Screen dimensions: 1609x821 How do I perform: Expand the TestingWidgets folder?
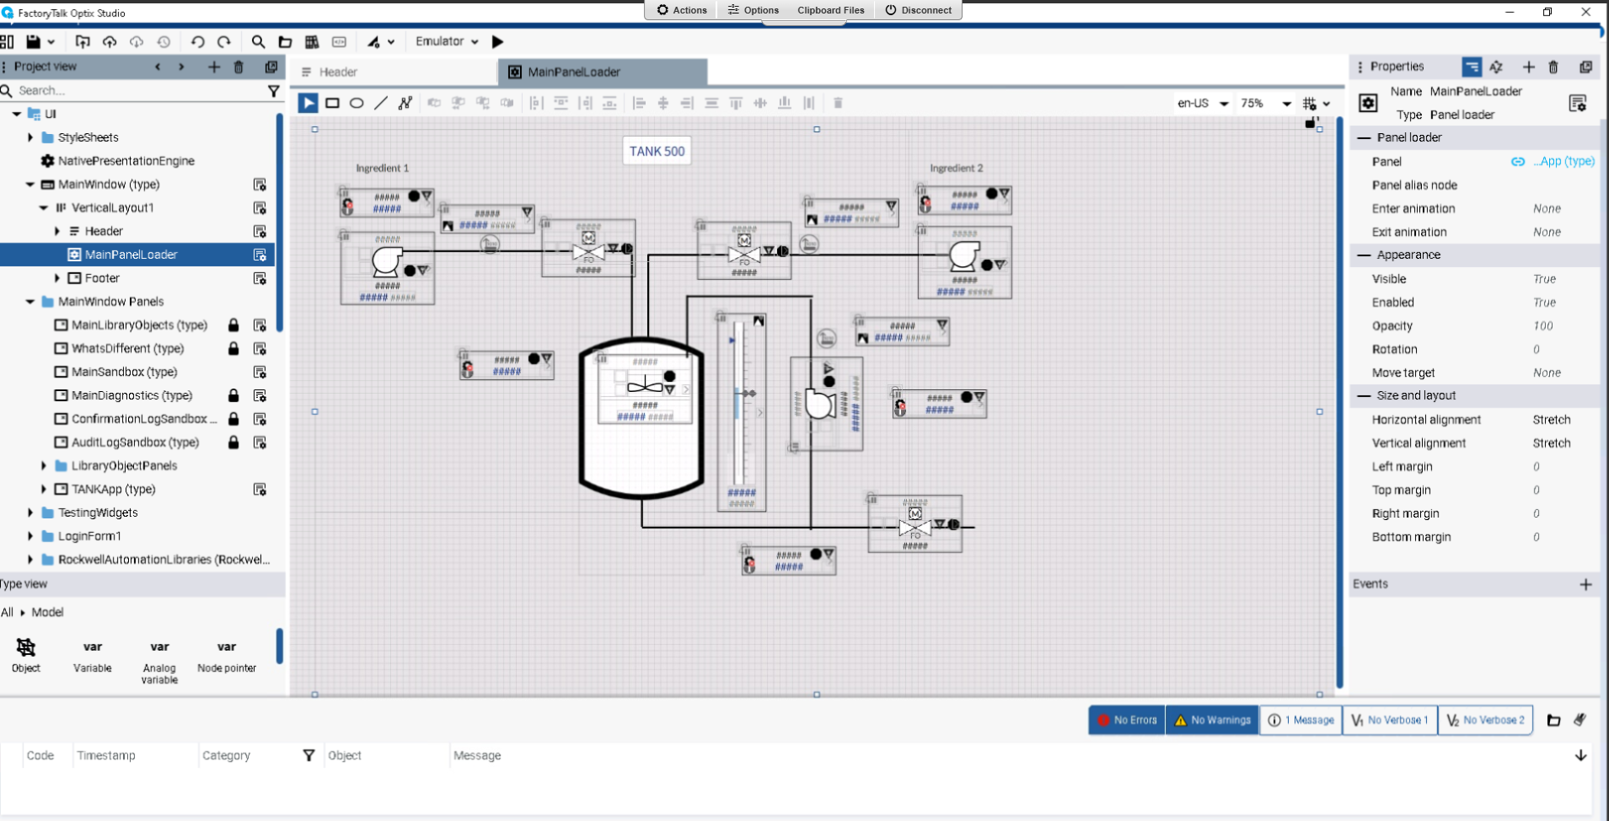30,512
